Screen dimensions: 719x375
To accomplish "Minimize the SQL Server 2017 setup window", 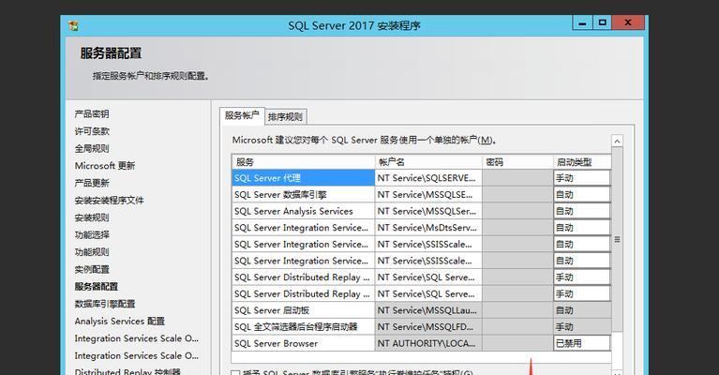I will pyautogui.click(x=582, y=22).
